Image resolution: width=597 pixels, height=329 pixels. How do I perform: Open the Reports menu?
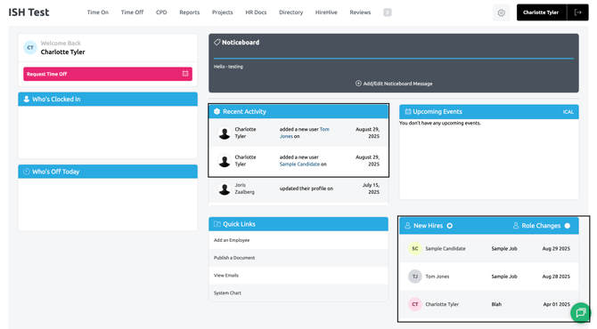pyautogui.click(x=190, y=12)
